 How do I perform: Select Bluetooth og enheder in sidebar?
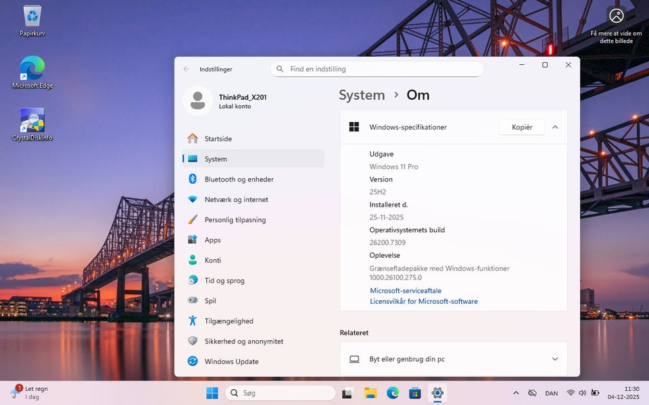coord(239,180)
